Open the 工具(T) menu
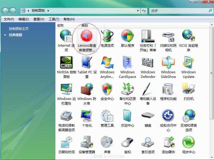 point(54,19)
